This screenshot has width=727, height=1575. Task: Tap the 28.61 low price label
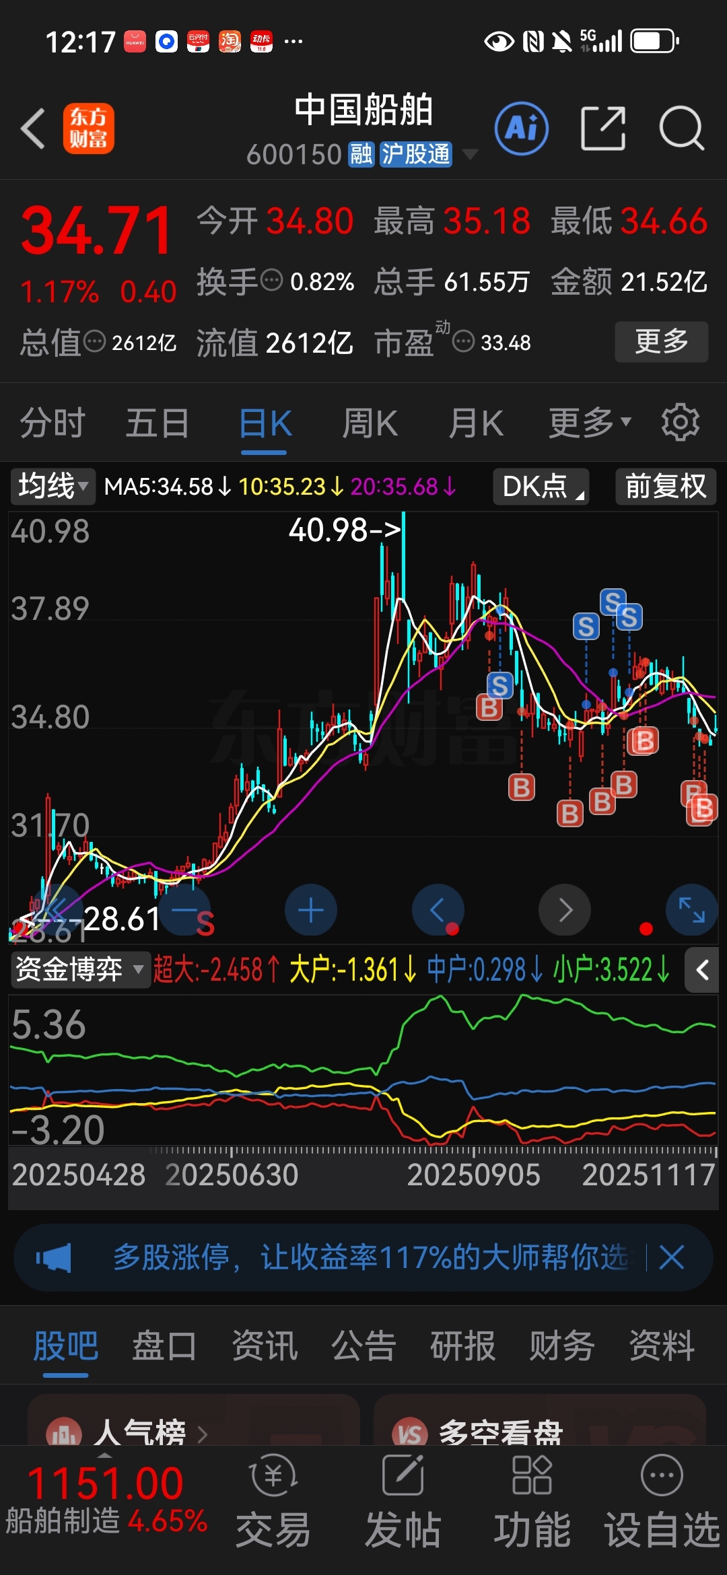click(121, 918)
